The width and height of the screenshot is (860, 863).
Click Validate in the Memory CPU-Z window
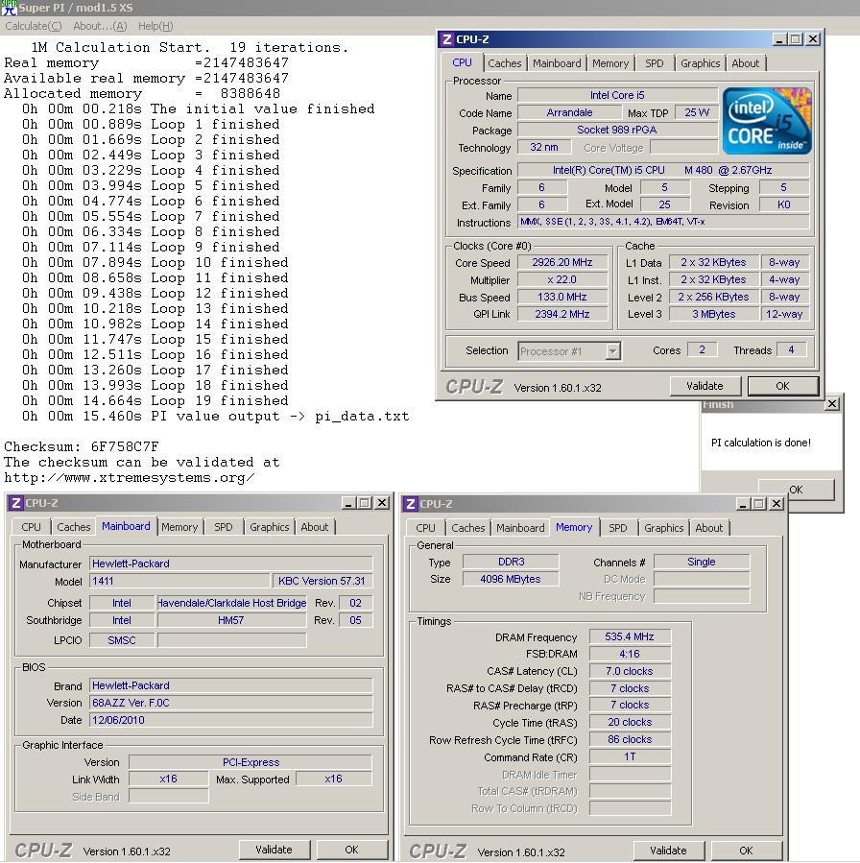click(669, 851)
